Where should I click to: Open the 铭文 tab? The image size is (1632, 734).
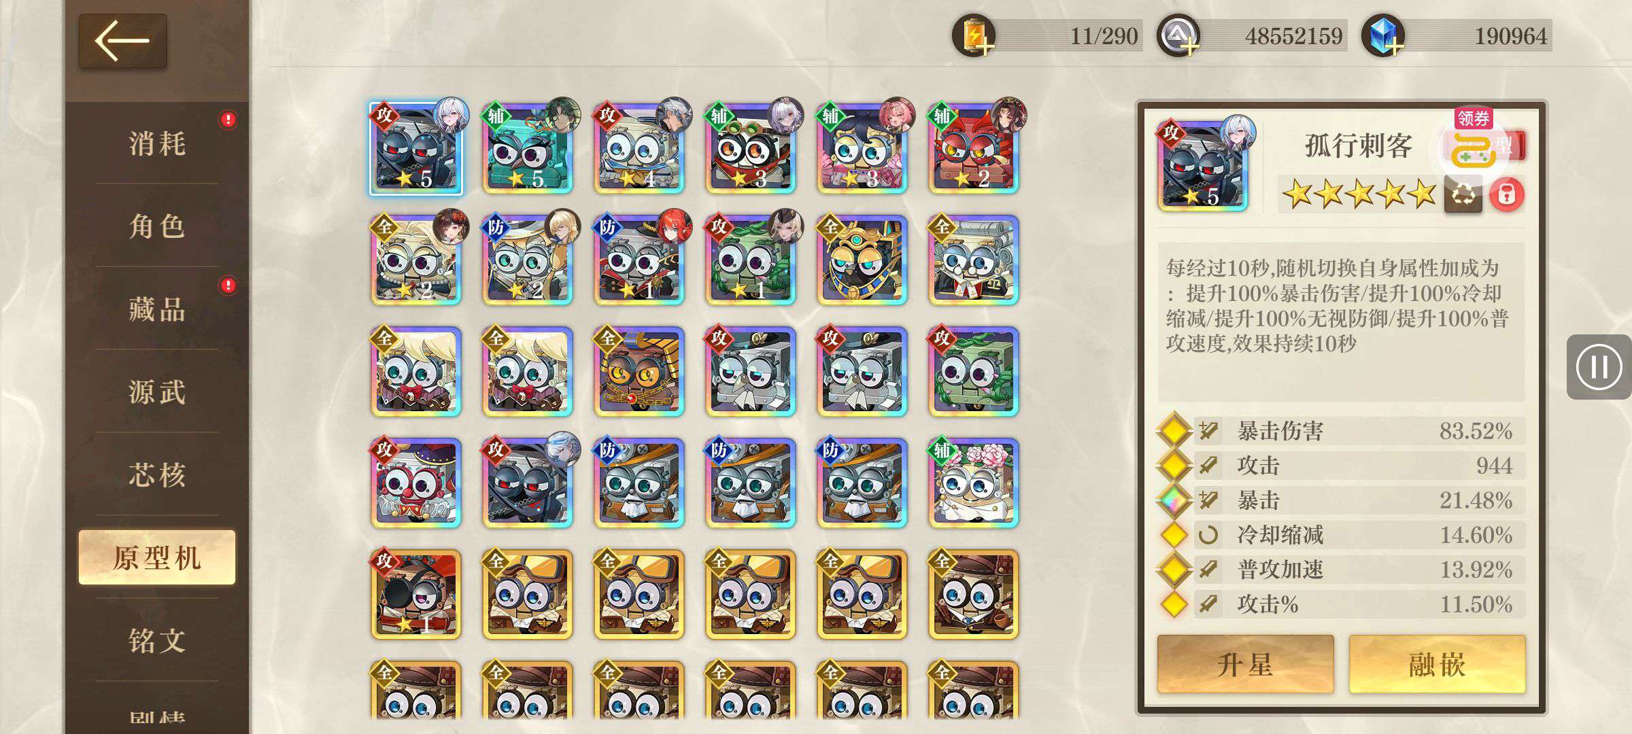coord(157,640)
